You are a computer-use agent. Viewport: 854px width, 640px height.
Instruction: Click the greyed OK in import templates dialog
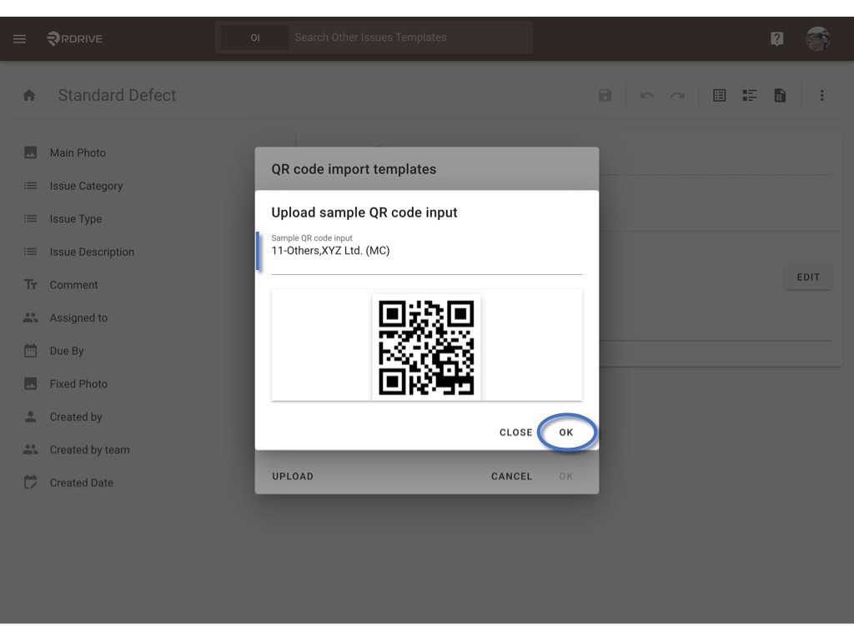[x=566, y=476]
